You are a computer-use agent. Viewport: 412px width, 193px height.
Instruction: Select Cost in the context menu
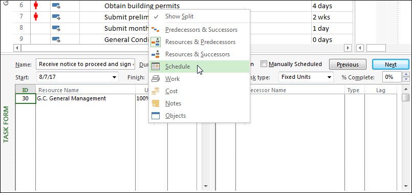click(x=199, y=91)
